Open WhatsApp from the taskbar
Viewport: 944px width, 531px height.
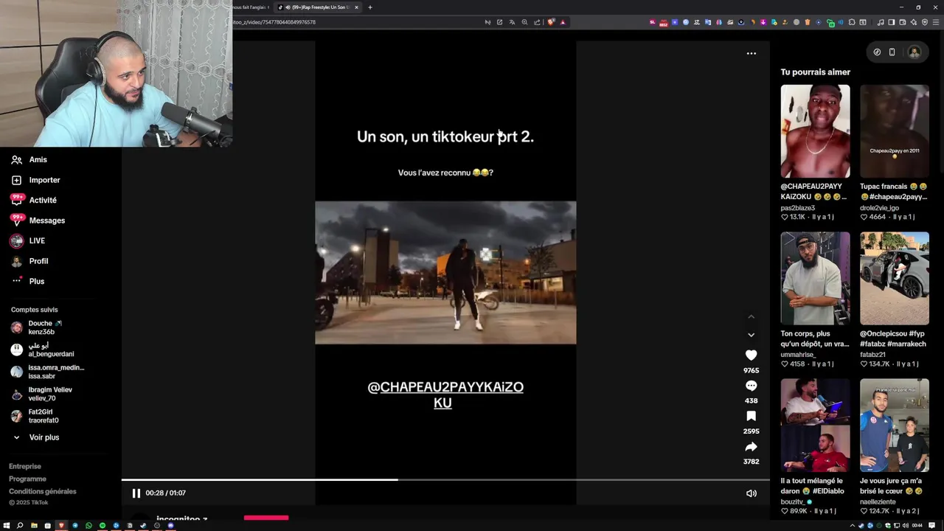pyautogui.click(x=88, y=526)
